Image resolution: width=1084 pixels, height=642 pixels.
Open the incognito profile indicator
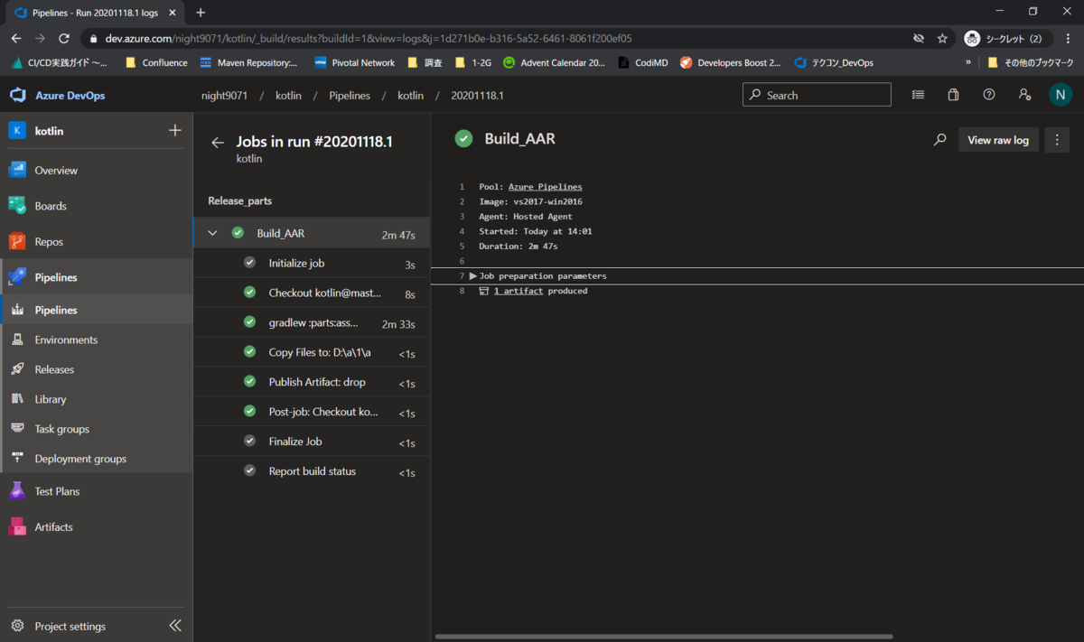pyautogui.click(x=1007, y=39)
